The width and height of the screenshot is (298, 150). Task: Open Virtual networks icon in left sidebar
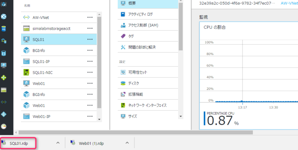click(x=4, y=102)
